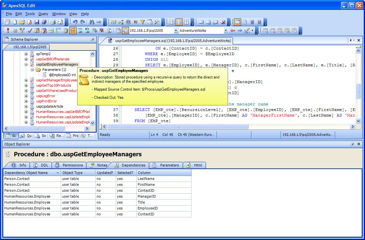Click the blue right arrow near AdventureWorks
Image resolution: width=365 pixels, height=240 pixels.
tap(240, 31)
